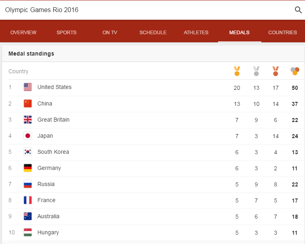Click the Hungary flag icon
This screenshot has height=244, width=305.
point(28,232)
